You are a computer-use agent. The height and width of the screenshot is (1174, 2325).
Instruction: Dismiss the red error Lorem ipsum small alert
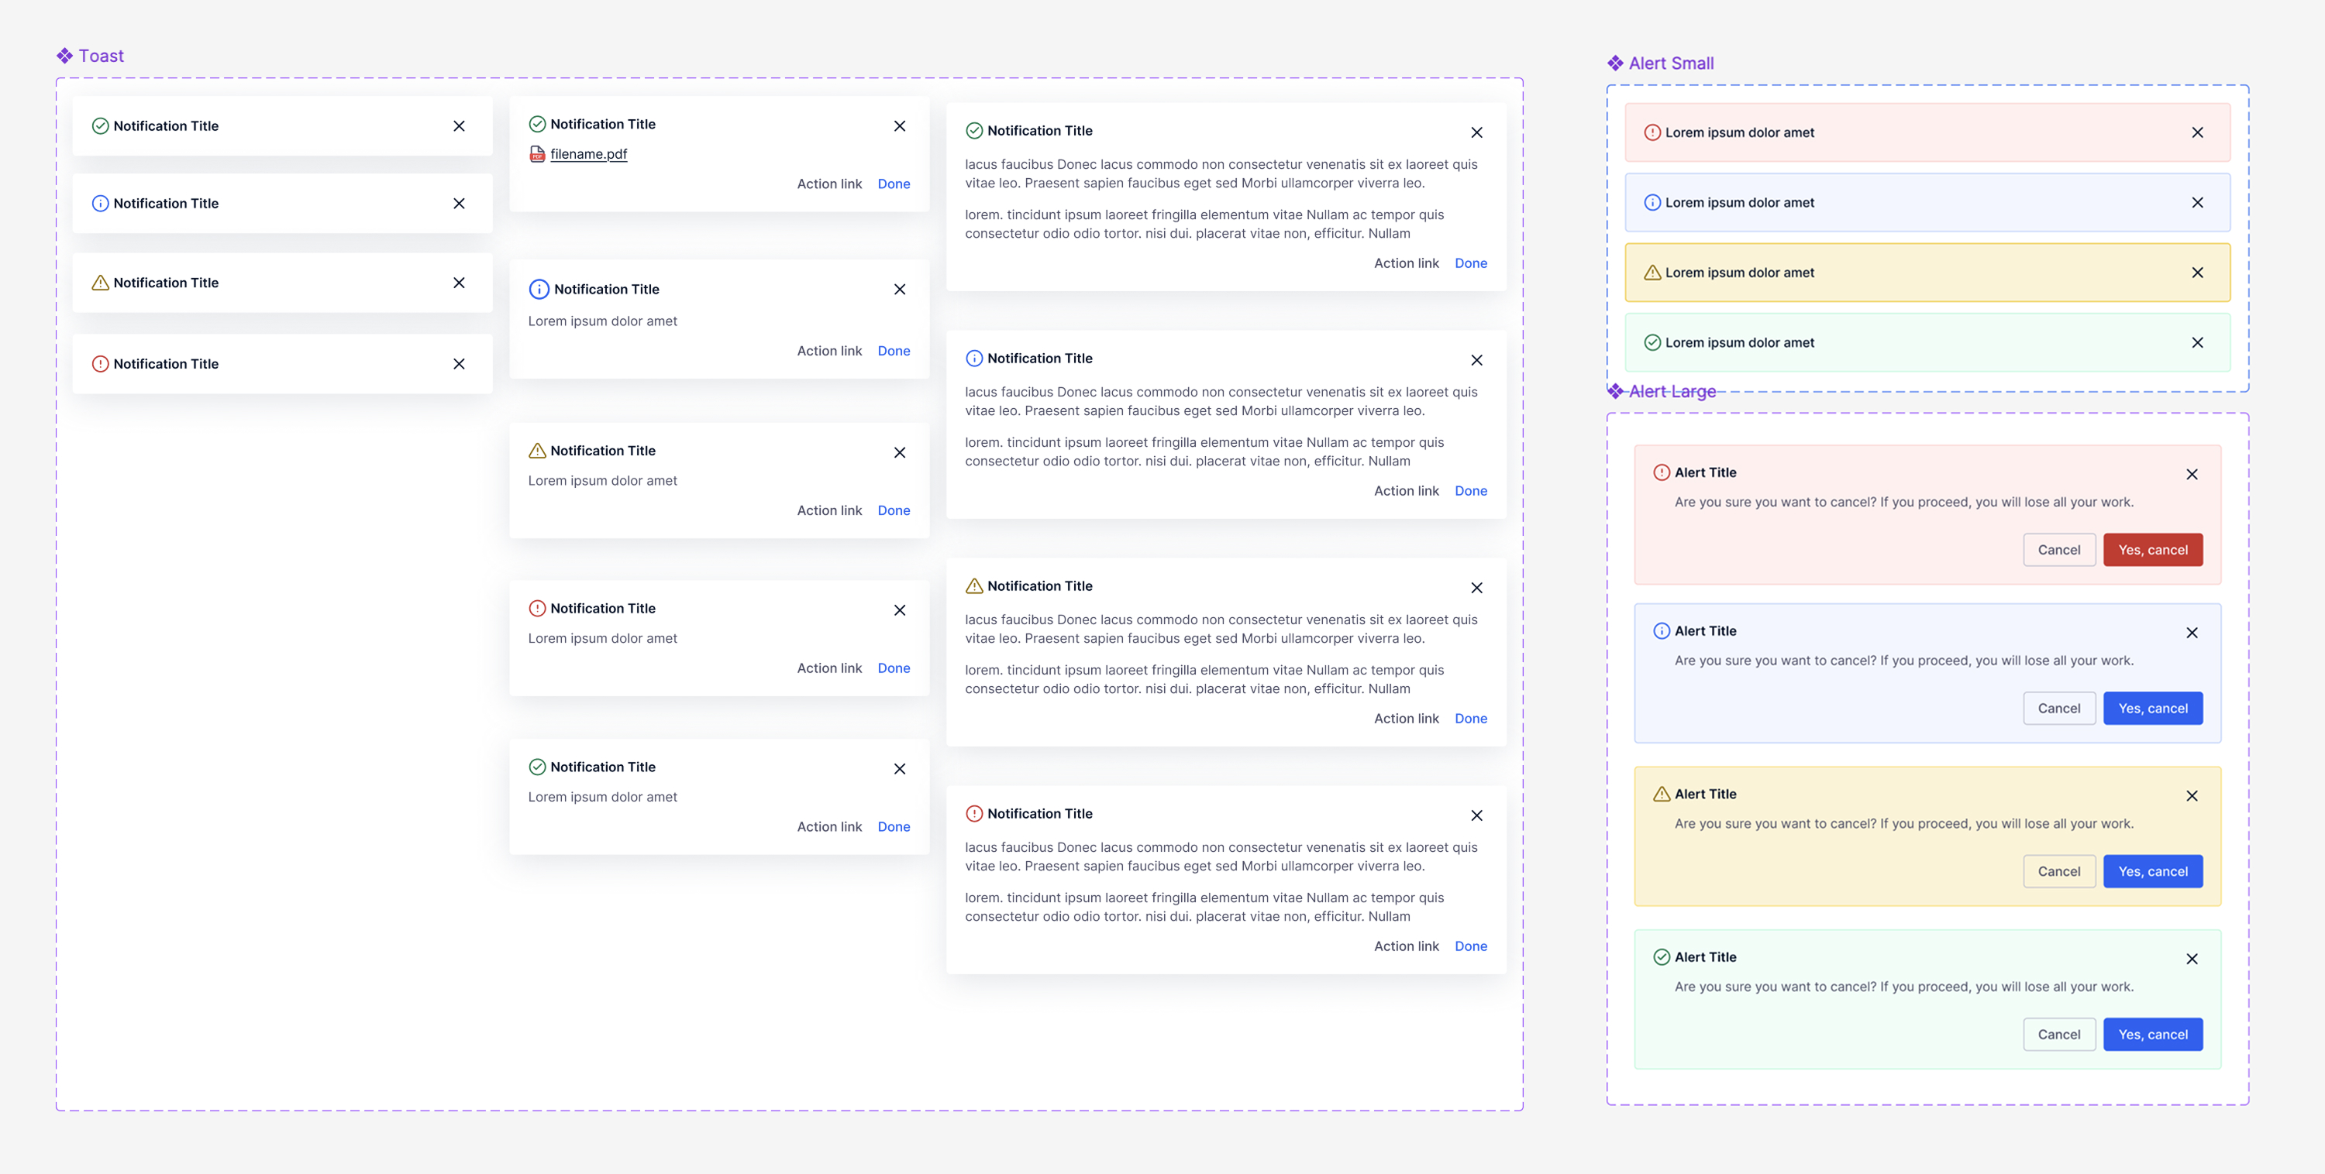tap(2197, 132)
